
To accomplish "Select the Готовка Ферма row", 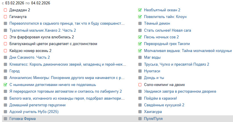I will coord(23,119).
